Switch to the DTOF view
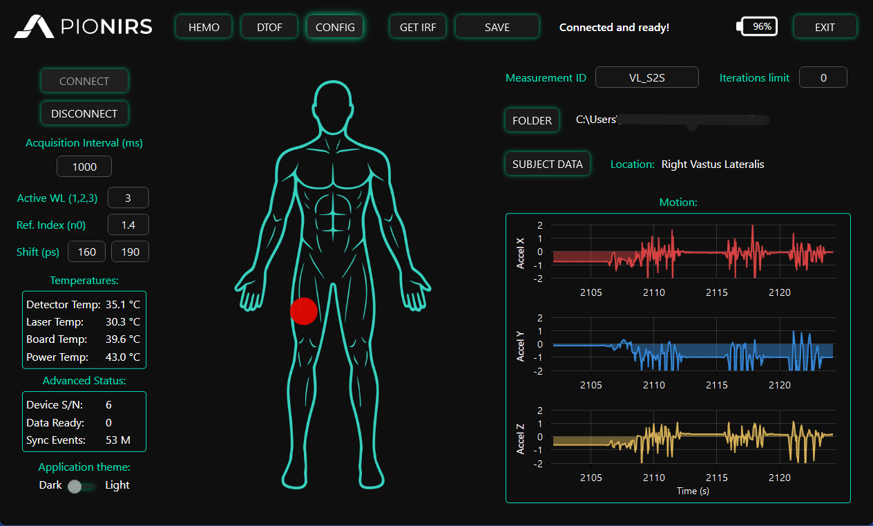Image resolution: width=873 pixels, height=526 pixels. point(269,27)
